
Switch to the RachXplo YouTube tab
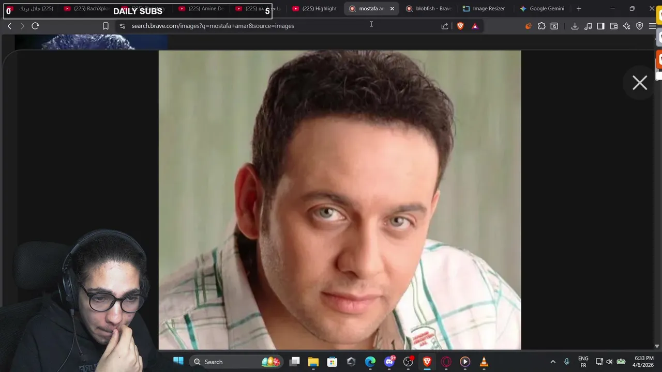pyautogui.click(x=87, y=9)
